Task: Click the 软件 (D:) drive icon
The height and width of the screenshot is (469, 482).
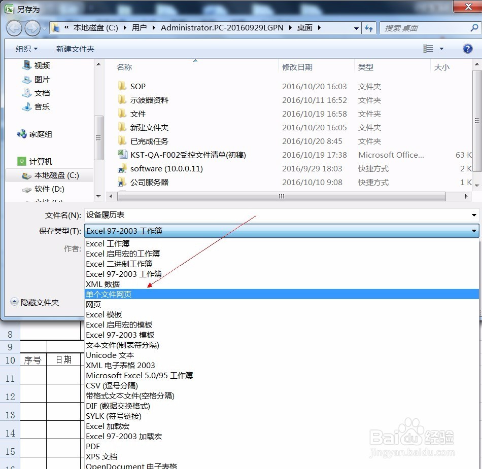Action: 27,190
